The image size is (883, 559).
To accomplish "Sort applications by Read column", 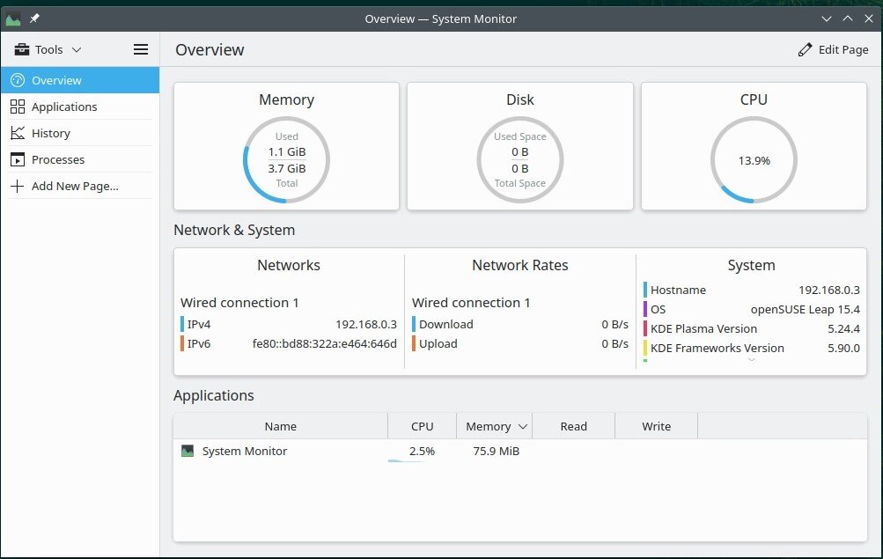I will 573,426.
